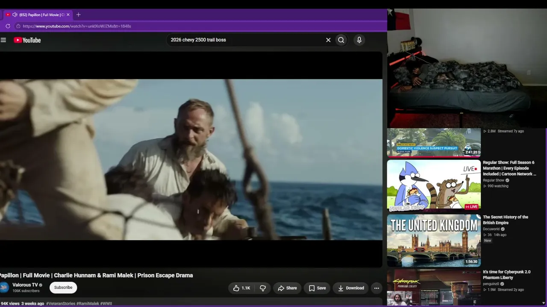Go to the YouTube home logo
The width and height of the screenshot is (547, 307).
coord(27,40)
